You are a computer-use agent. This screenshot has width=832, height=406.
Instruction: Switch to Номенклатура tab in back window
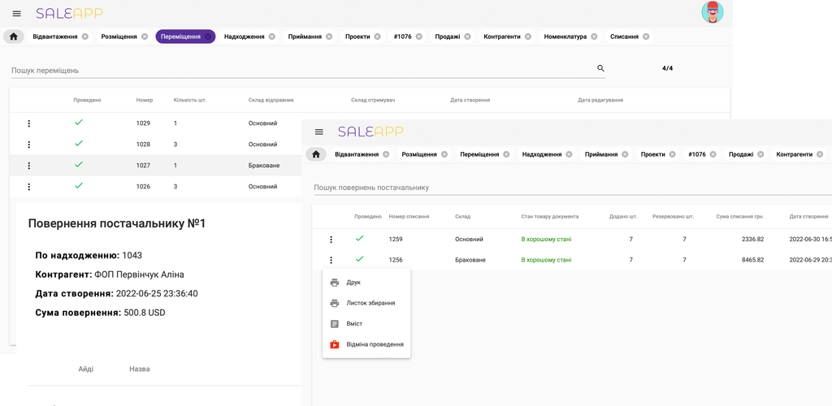pos(565,37)
